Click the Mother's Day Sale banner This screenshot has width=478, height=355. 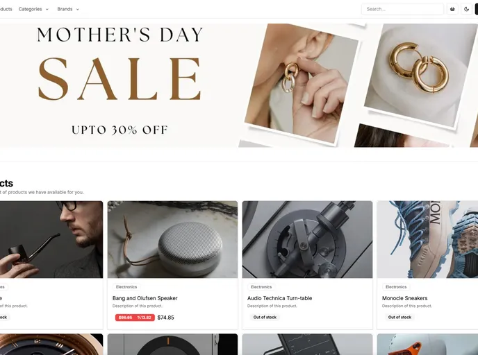tap(239, 85)
